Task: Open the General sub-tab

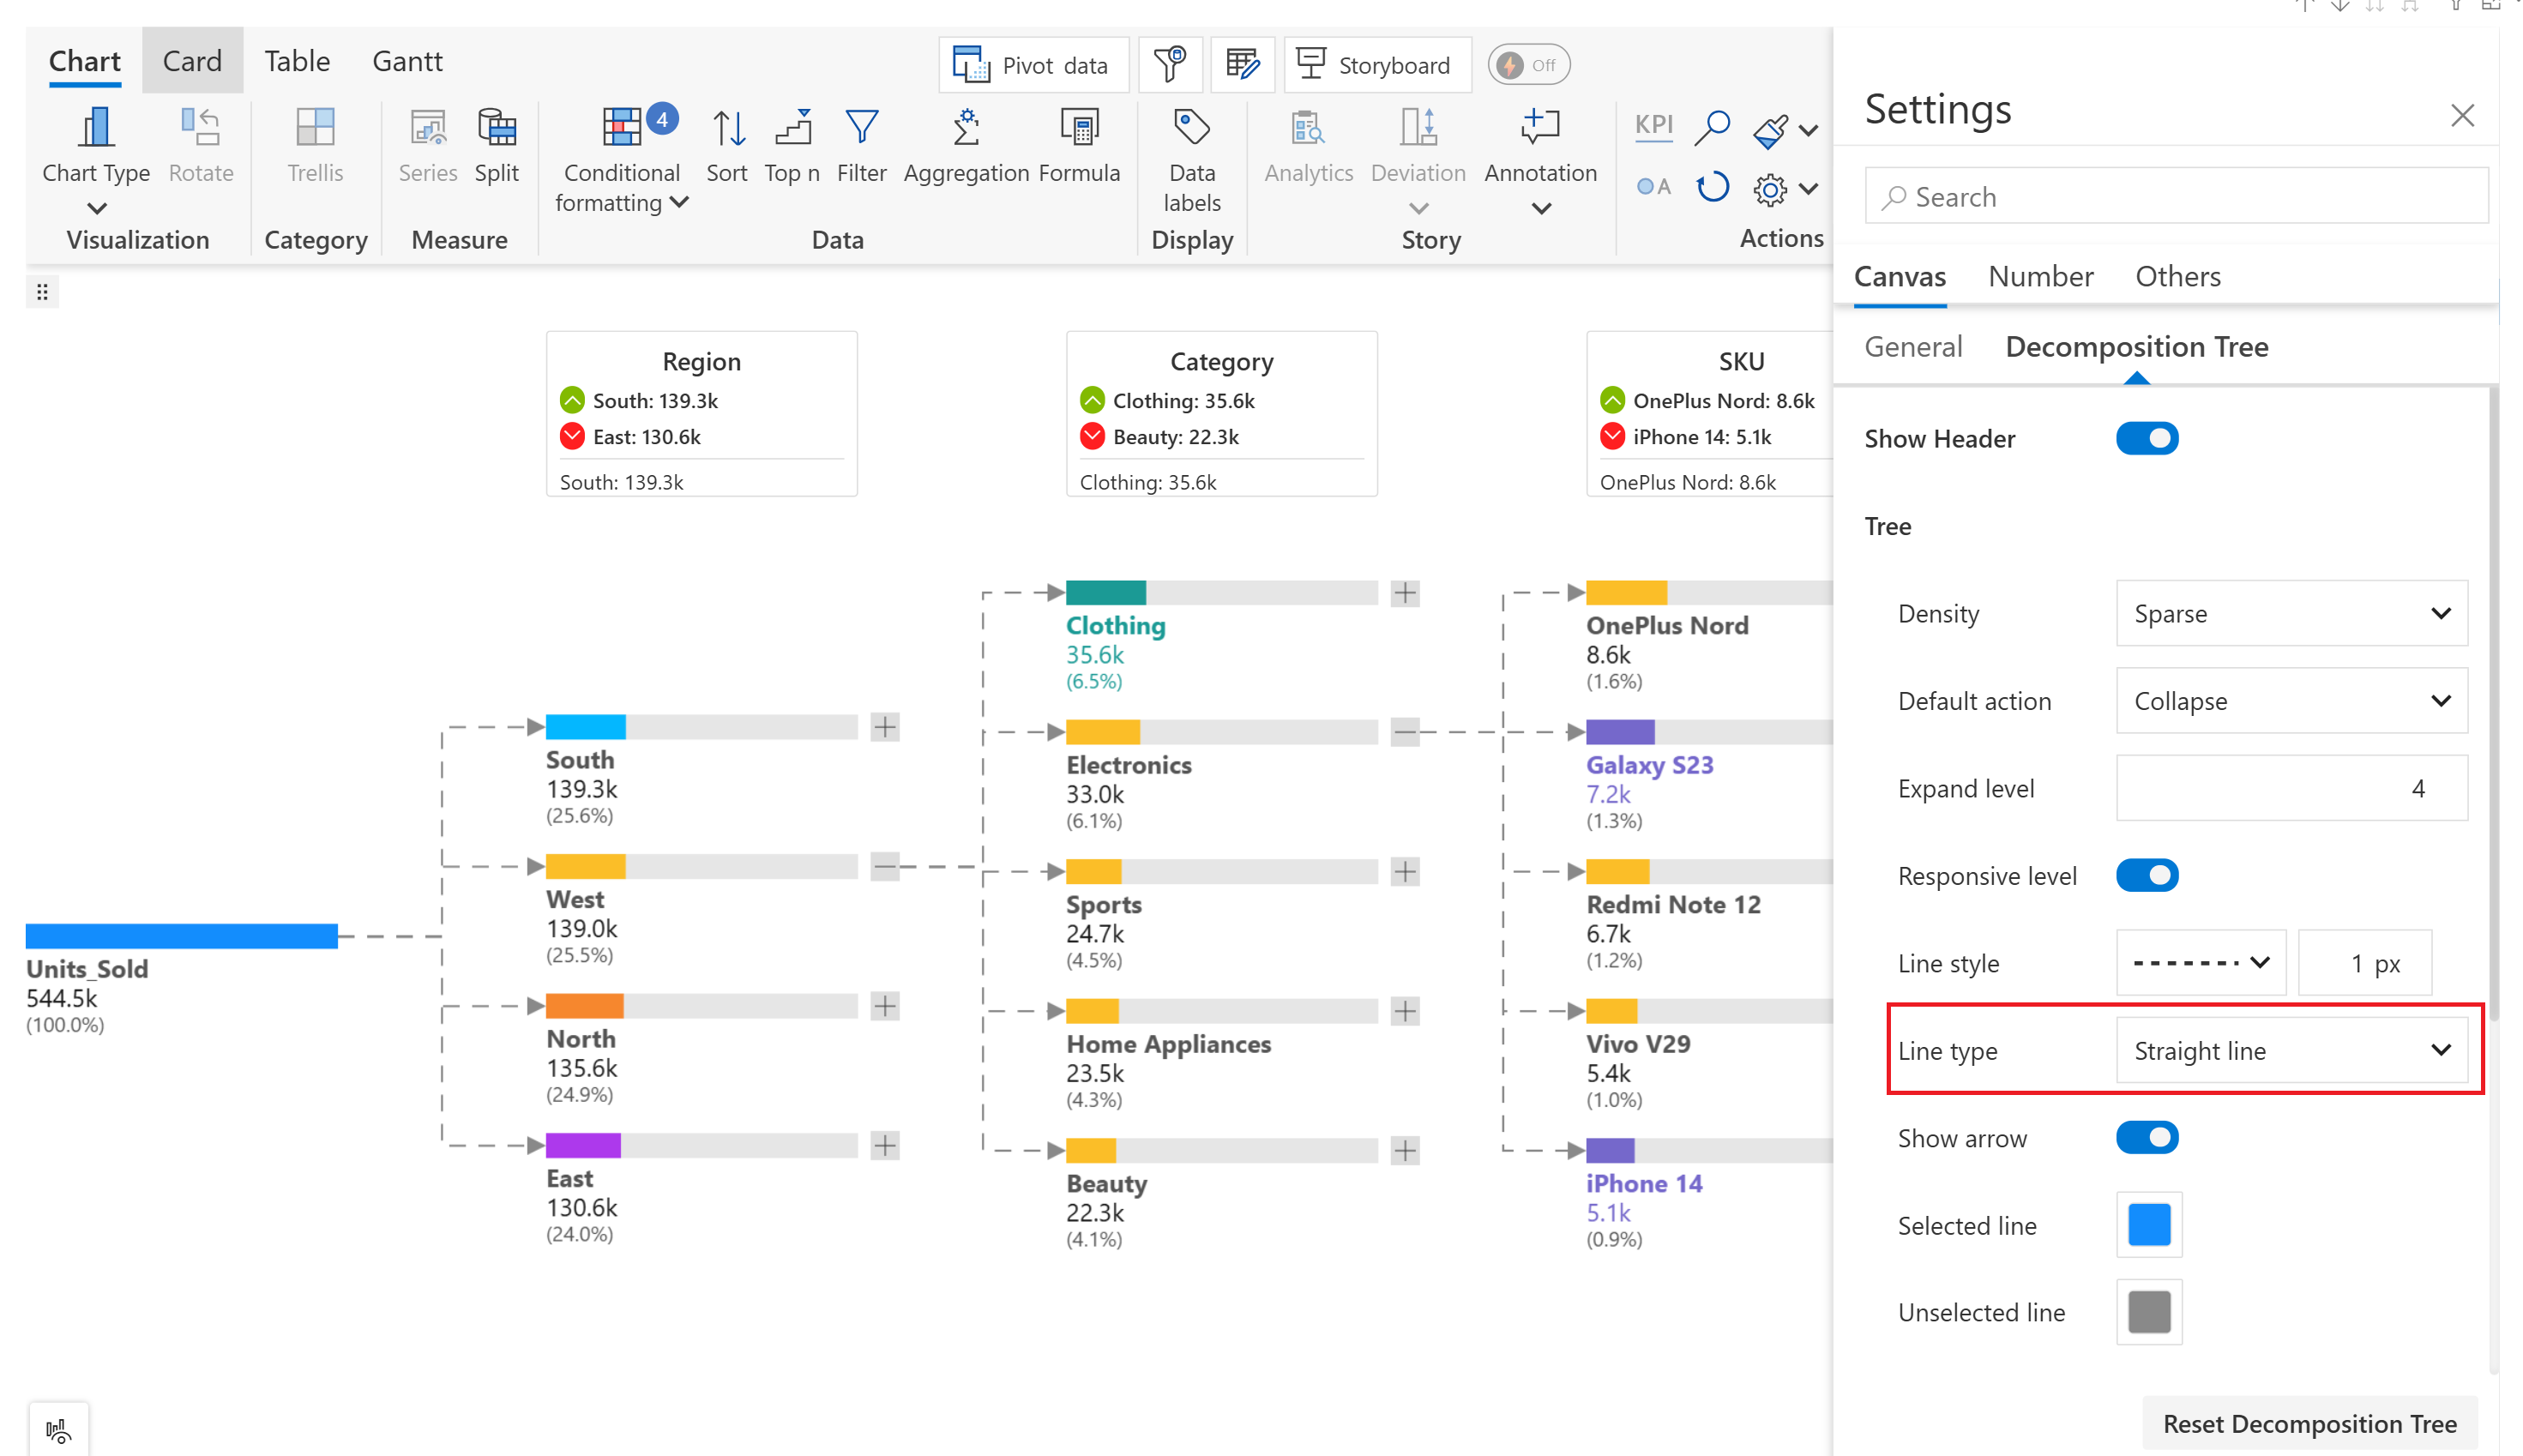Action: [x=1913, y=347]
